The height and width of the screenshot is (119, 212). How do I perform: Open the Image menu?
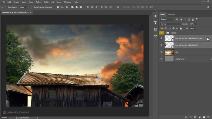[16, 2]
